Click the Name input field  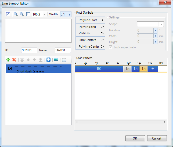click(x=63, y=50)
